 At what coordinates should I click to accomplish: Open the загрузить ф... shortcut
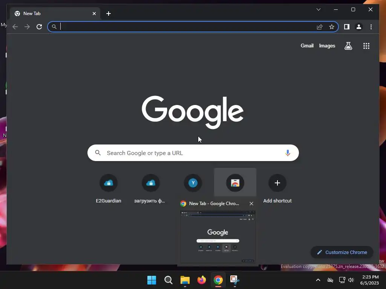[x=151, y=189]
